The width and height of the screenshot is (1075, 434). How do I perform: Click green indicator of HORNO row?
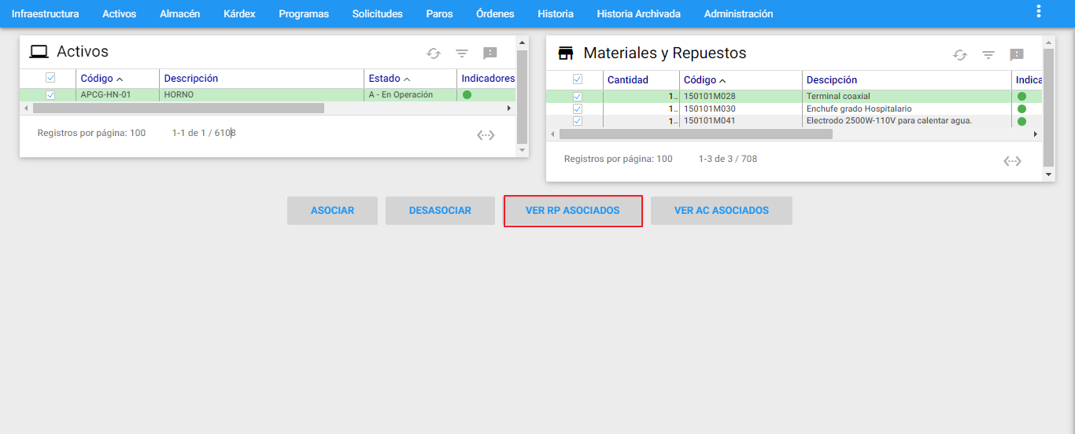click(x=467, y=95)
